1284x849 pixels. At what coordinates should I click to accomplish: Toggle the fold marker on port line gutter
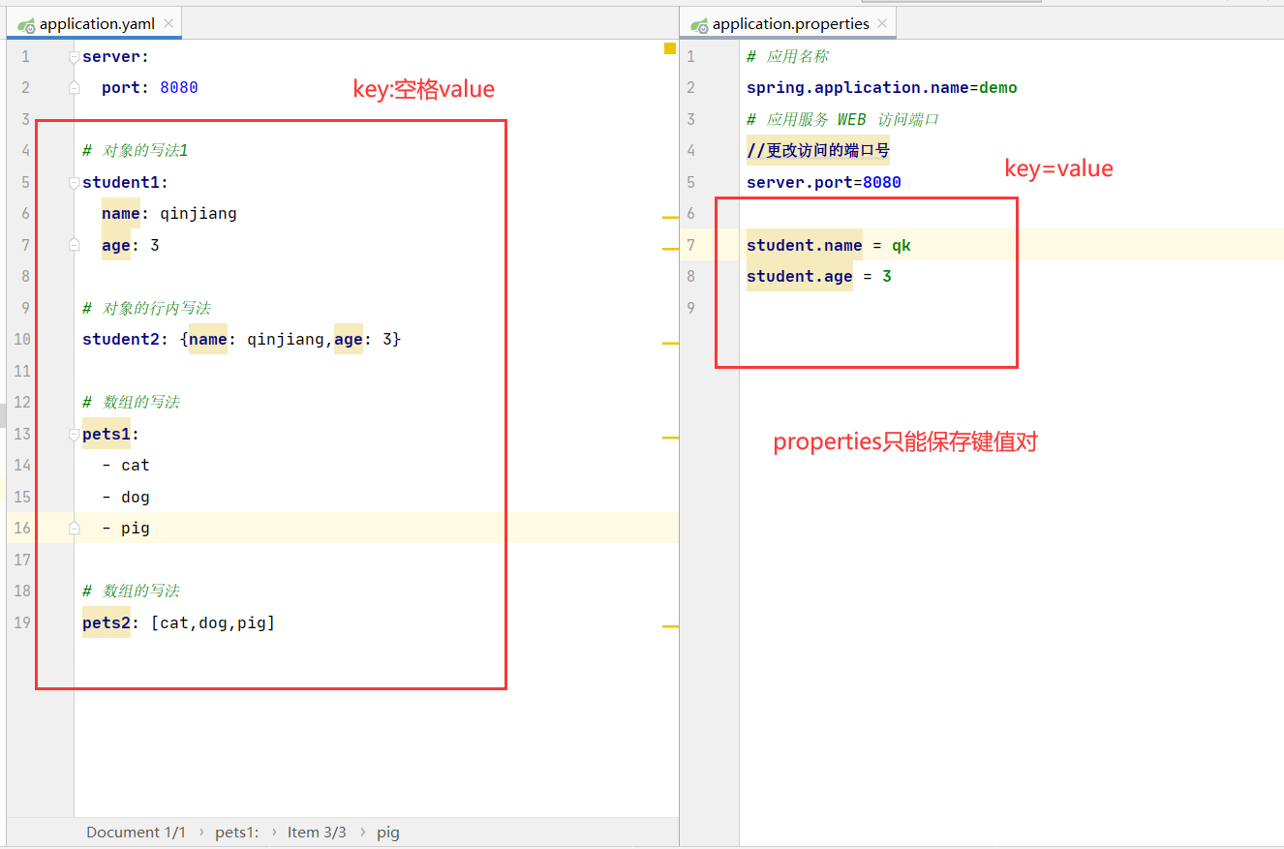point(74,87)
